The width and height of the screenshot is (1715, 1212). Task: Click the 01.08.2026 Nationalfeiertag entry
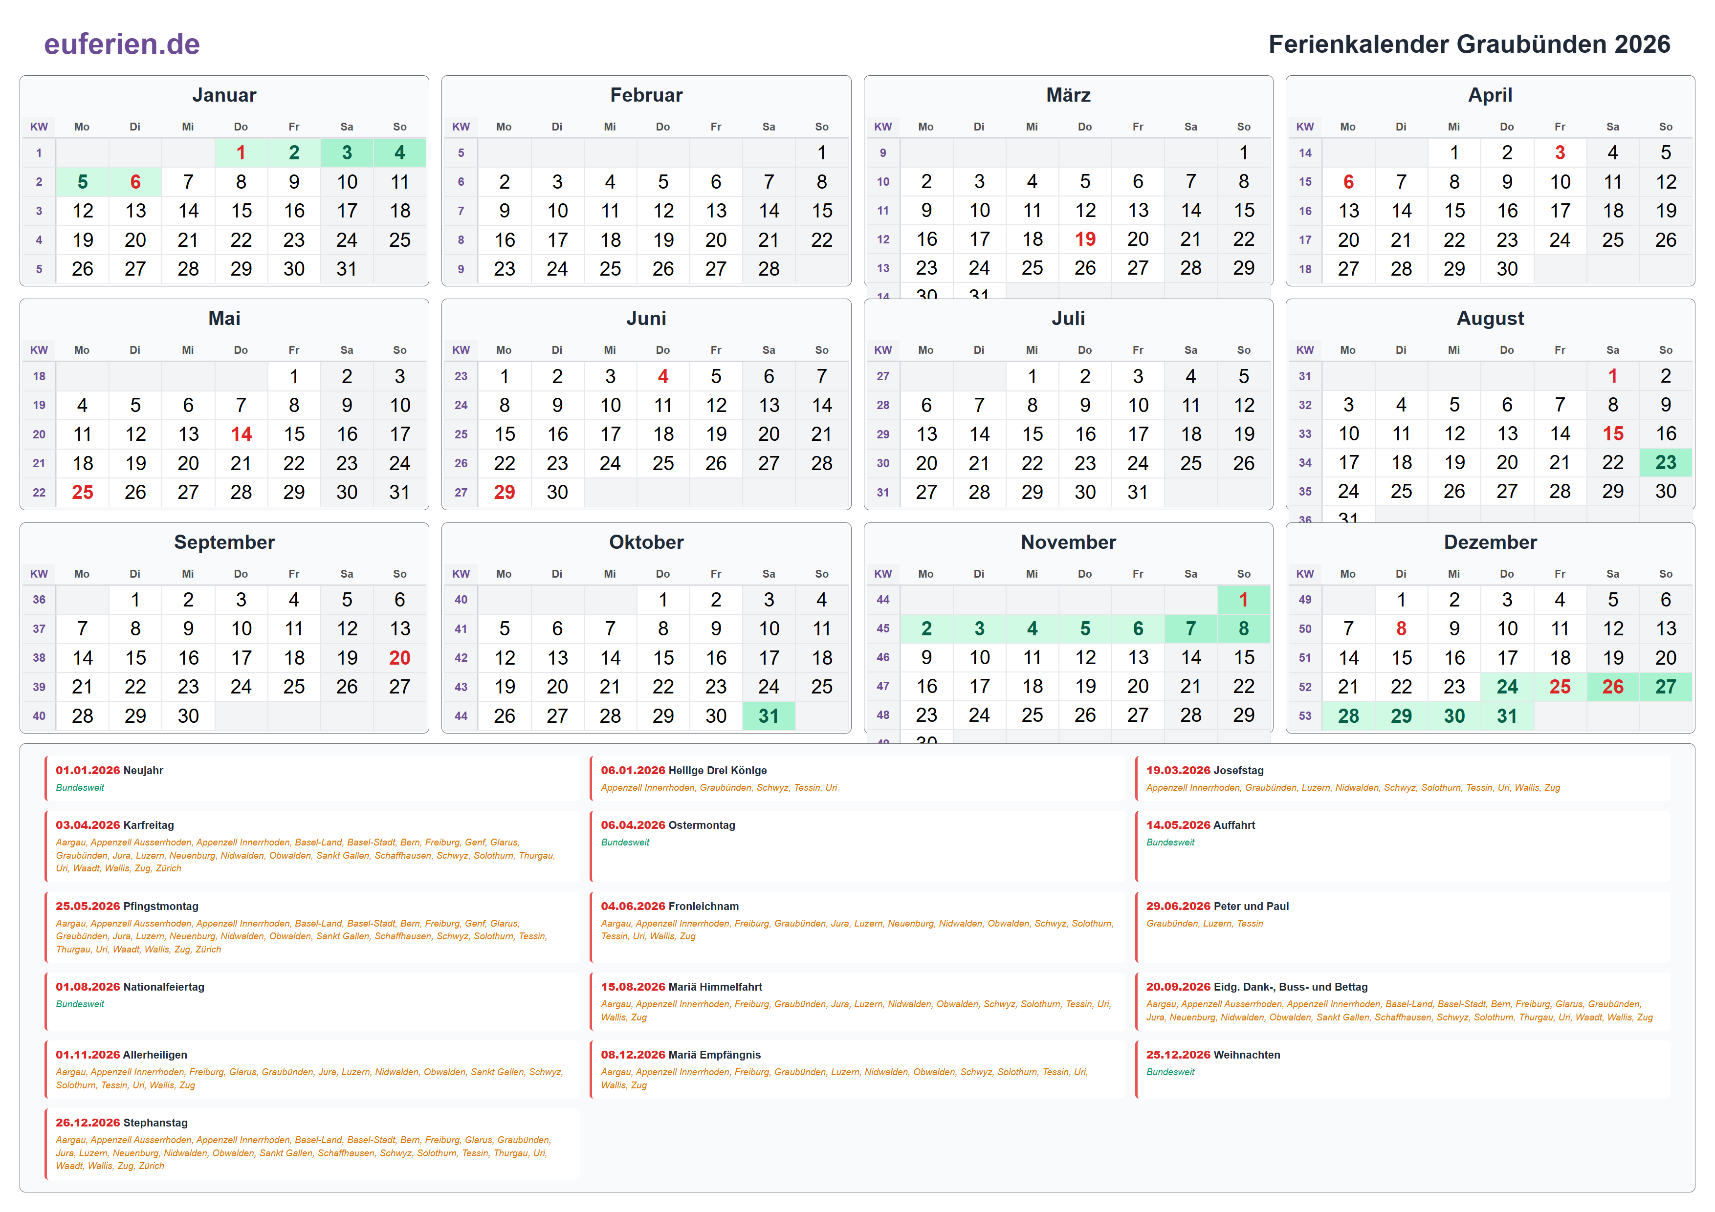312,1001
